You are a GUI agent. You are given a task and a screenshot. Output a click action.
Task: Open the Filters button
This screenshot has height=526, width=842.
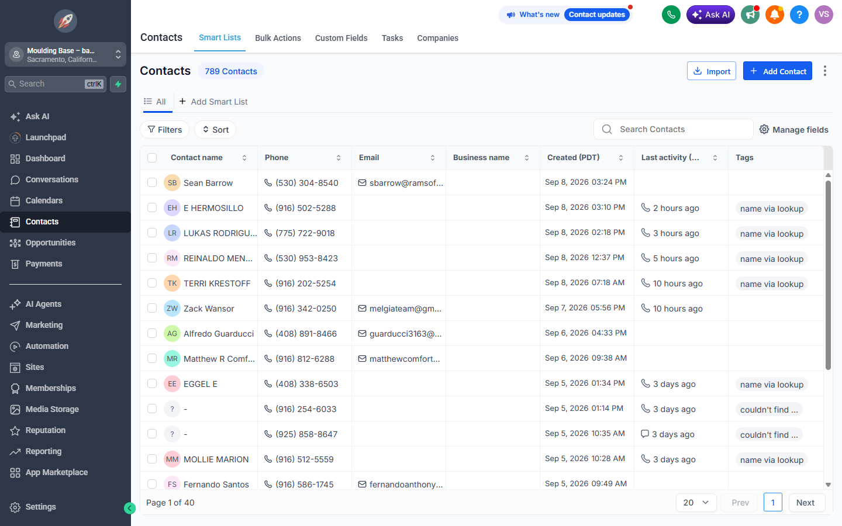point(164,130)
